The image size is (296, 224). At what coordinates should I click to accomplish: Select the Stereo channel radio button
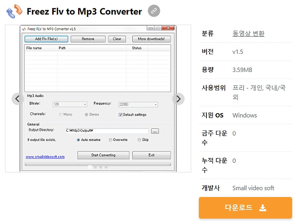point(86,115)
